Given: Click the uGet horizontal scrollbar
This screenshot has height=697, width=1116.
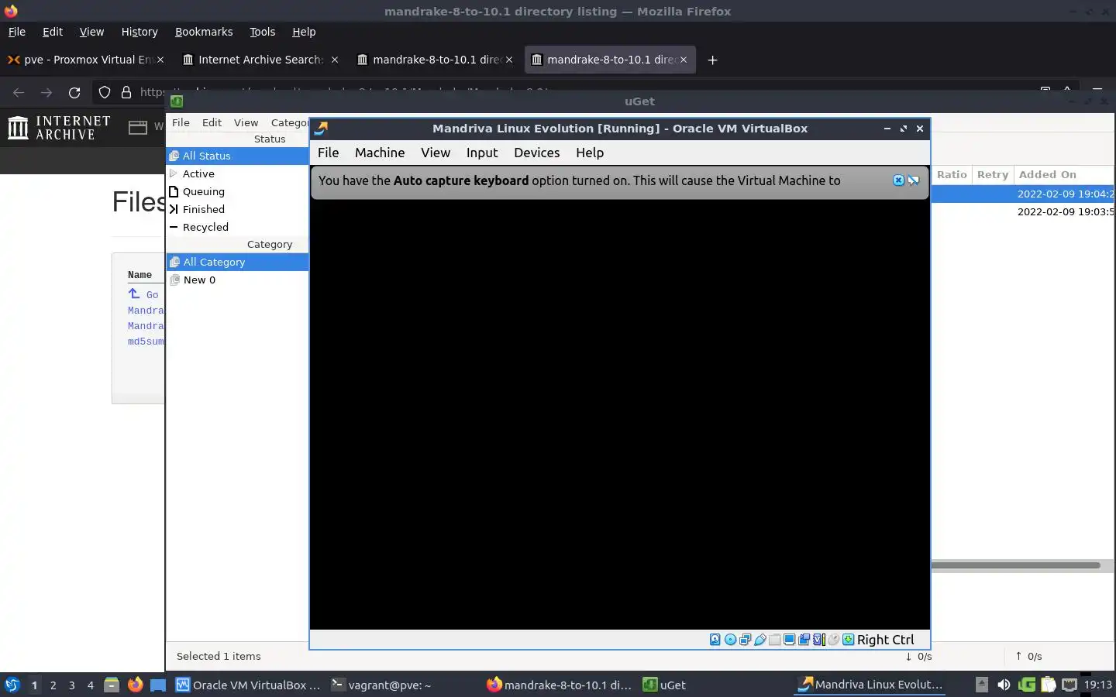Looking at the screenshot, I should (1016, 565).
